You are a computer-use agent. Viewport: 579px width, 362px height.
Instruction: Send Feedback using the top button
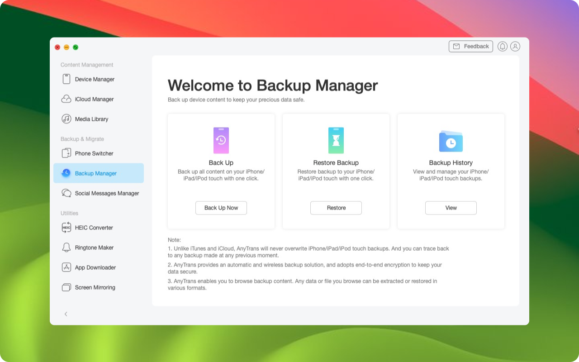pyautogui.click(x=470, y=46)
